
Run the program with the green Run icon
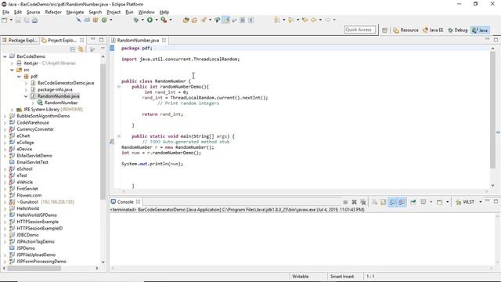(x=150, y=20)
